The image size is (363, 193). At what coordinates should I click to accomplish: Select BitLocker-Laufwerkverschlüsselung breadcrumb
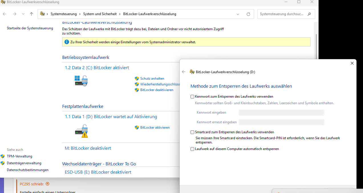150,14
